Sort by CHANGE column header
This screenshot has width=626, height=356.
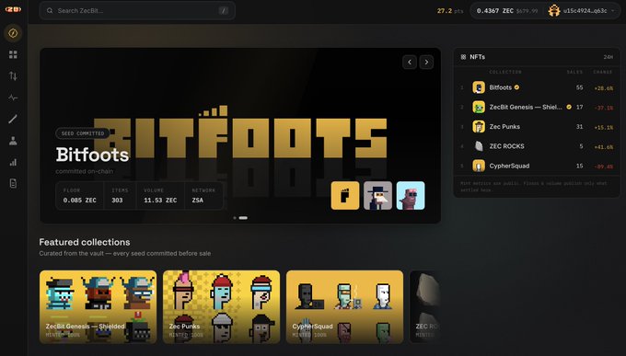coord(602,73)
